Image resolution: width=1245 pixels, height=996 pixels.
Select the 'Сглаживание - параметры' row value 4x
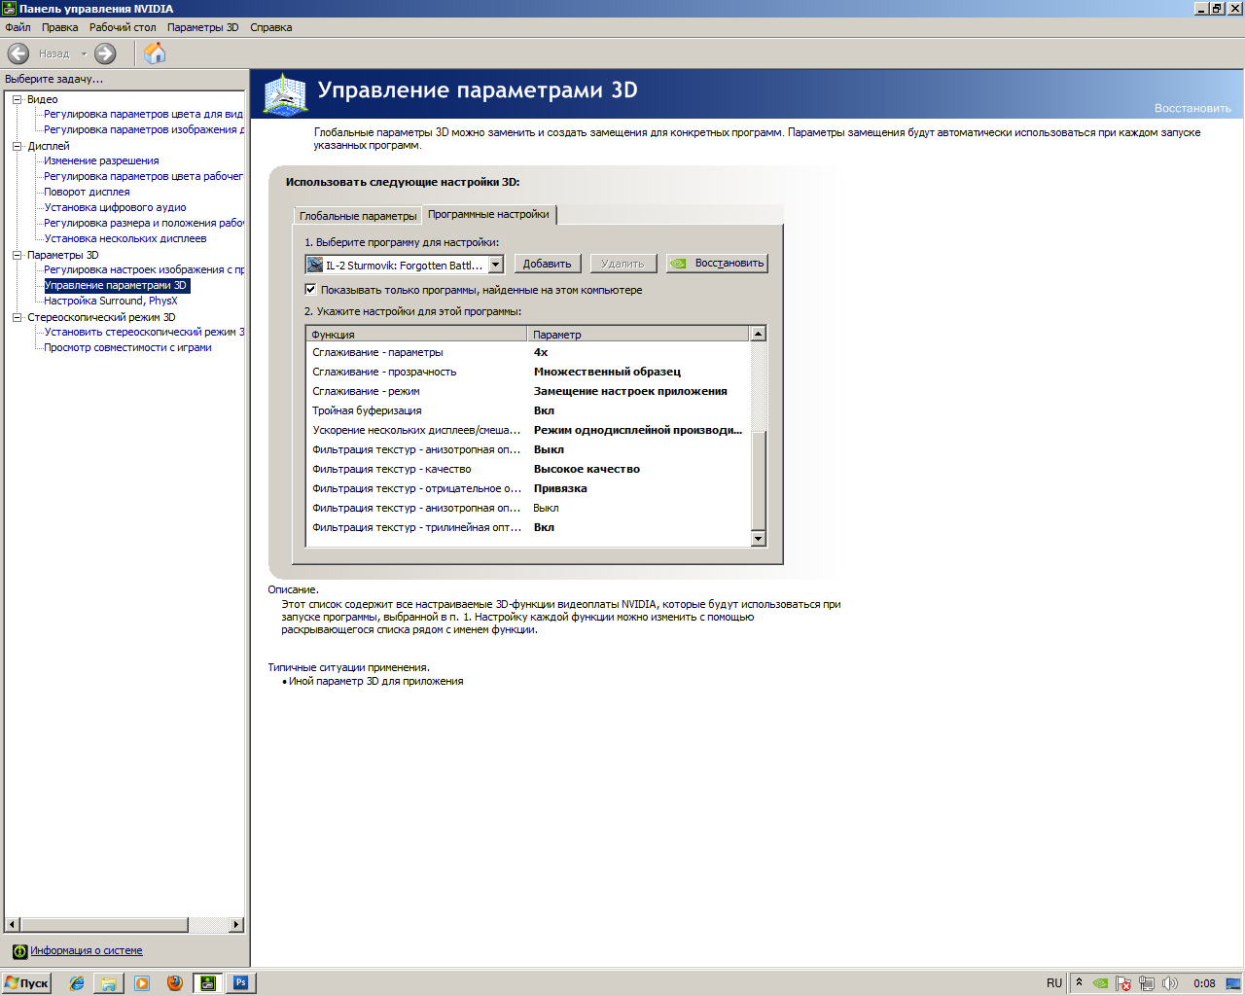pyautogui.click(x=541, y=352)
